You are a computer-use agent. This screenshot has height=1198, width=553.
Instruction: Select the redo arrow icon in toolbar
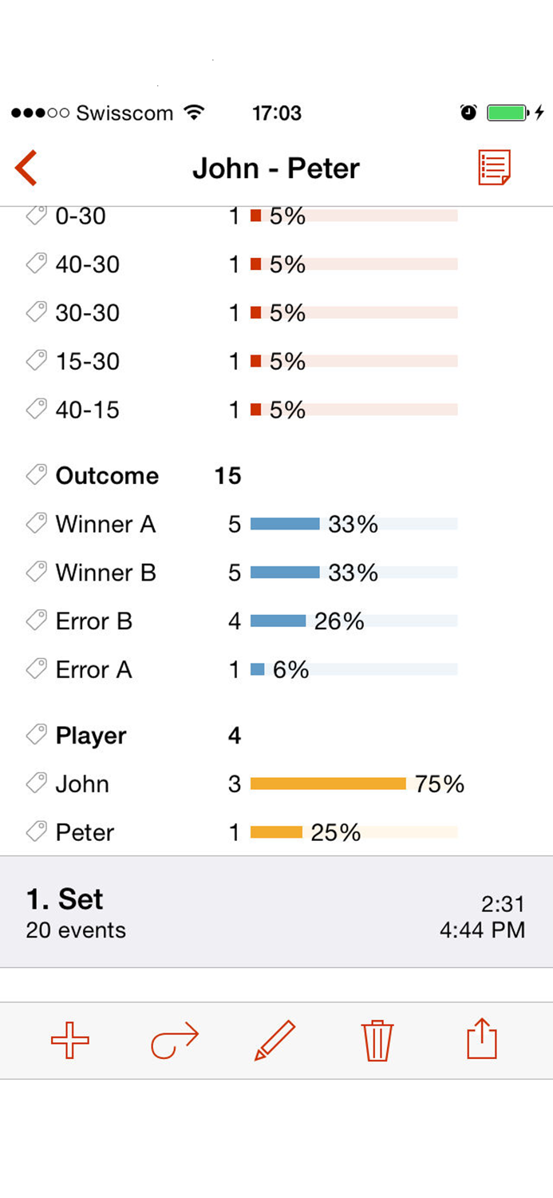coord(173,1040)
